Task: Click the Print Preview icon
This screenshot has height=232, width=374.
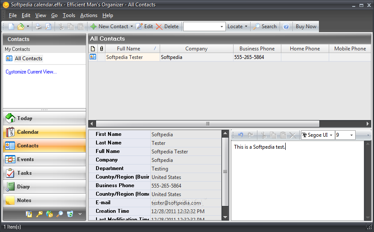Action: click(x=48, y=26)
